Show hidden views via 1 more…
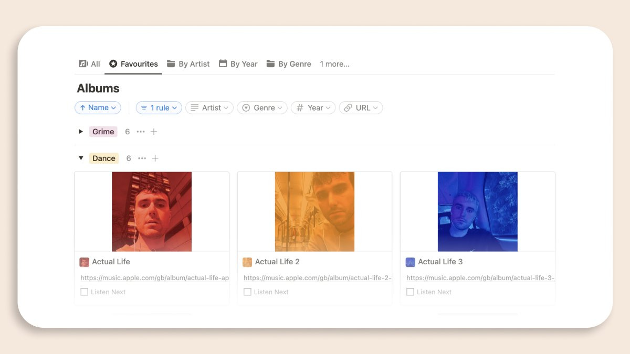 click(x=334, y=64)
